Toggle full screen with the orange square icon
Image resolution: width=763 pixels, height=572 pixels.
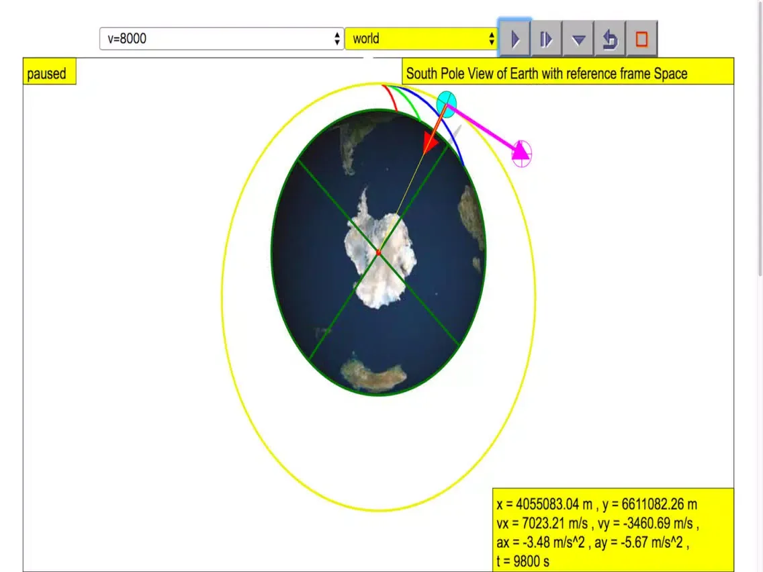(x=641, y=40)
